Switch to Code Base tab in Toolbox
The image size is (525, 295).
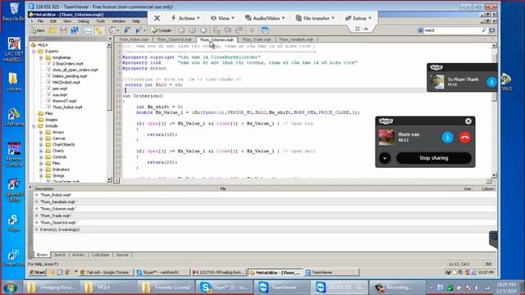click(x=100, y=255)
